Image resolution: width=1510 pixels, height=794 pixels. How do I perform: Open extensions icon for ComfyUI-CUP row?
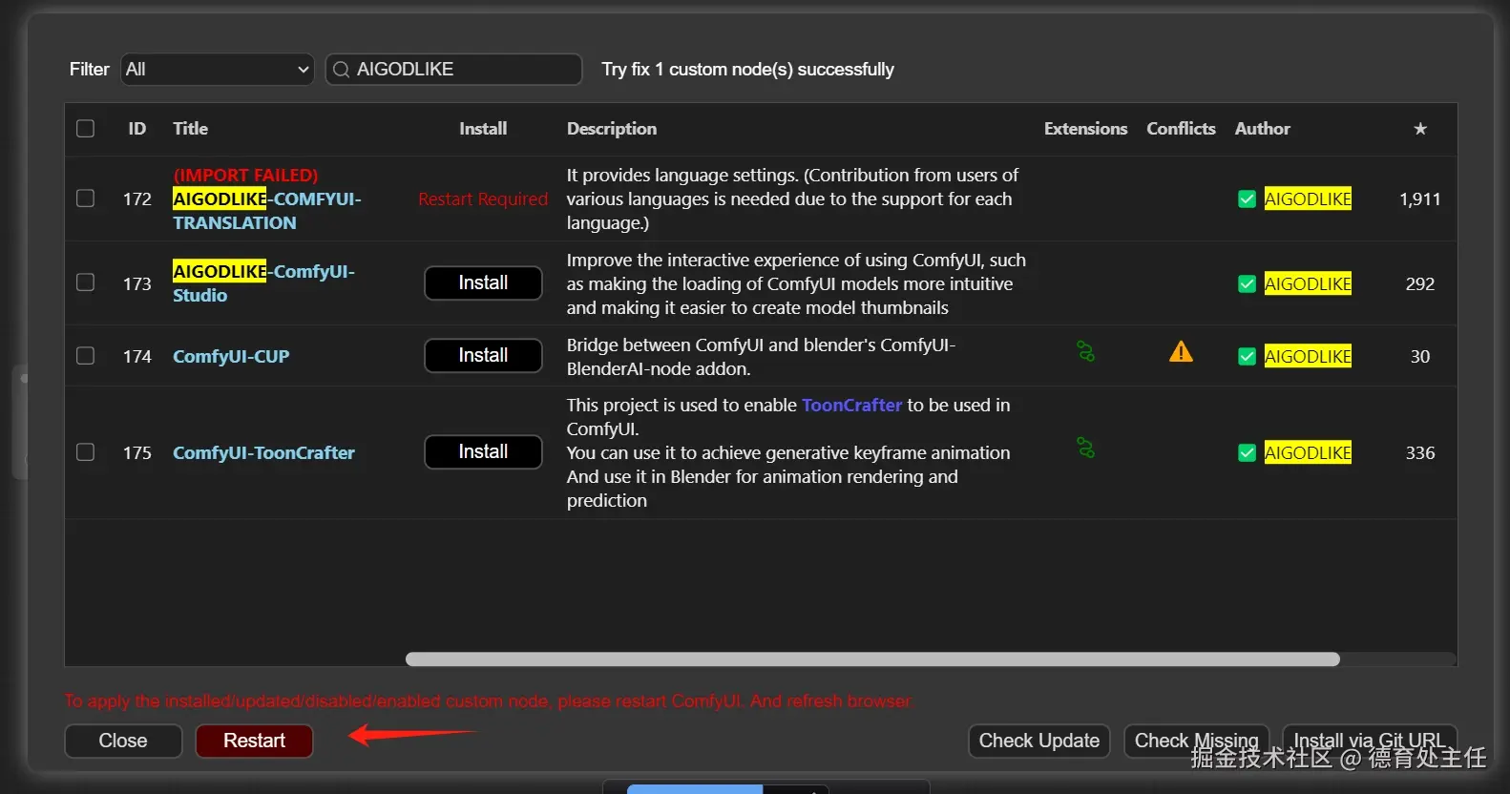click(1085, 352)
